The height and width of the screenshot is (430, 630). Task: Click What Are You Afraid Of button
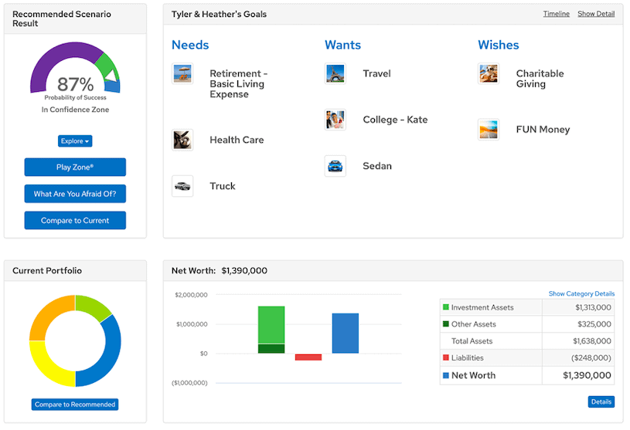[x=75, y=194]
